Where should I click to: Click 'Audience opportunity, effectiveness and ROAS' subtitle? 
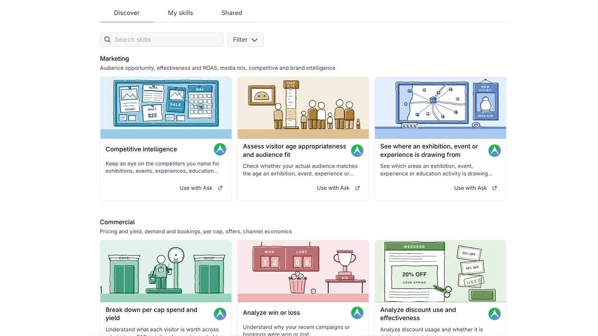tap(218, 68)
